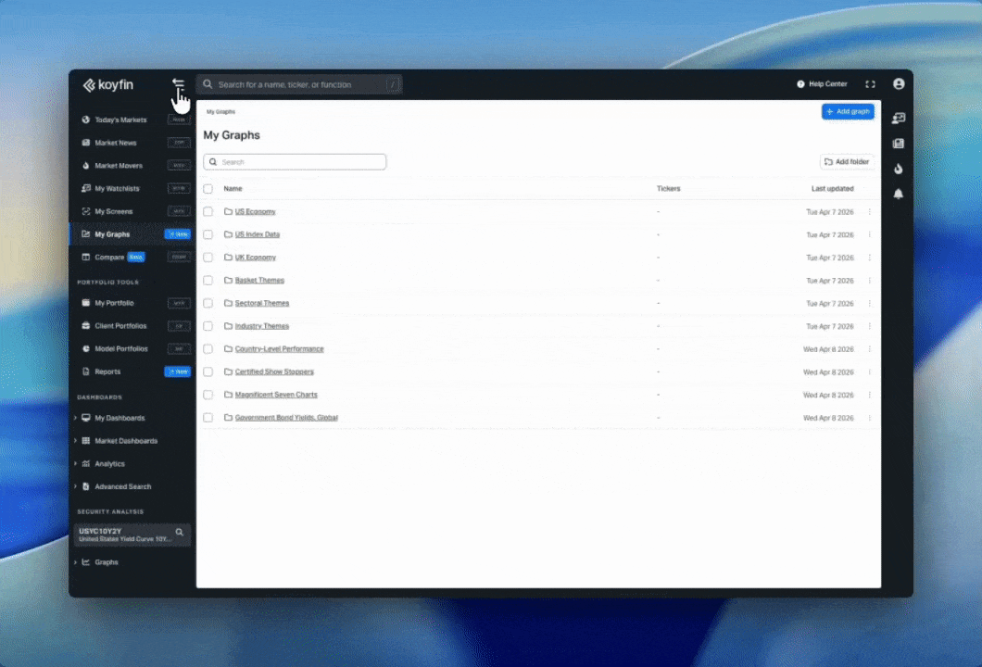
Task: Open My Watchlists from the sidebar
Action: coord(117,189)
